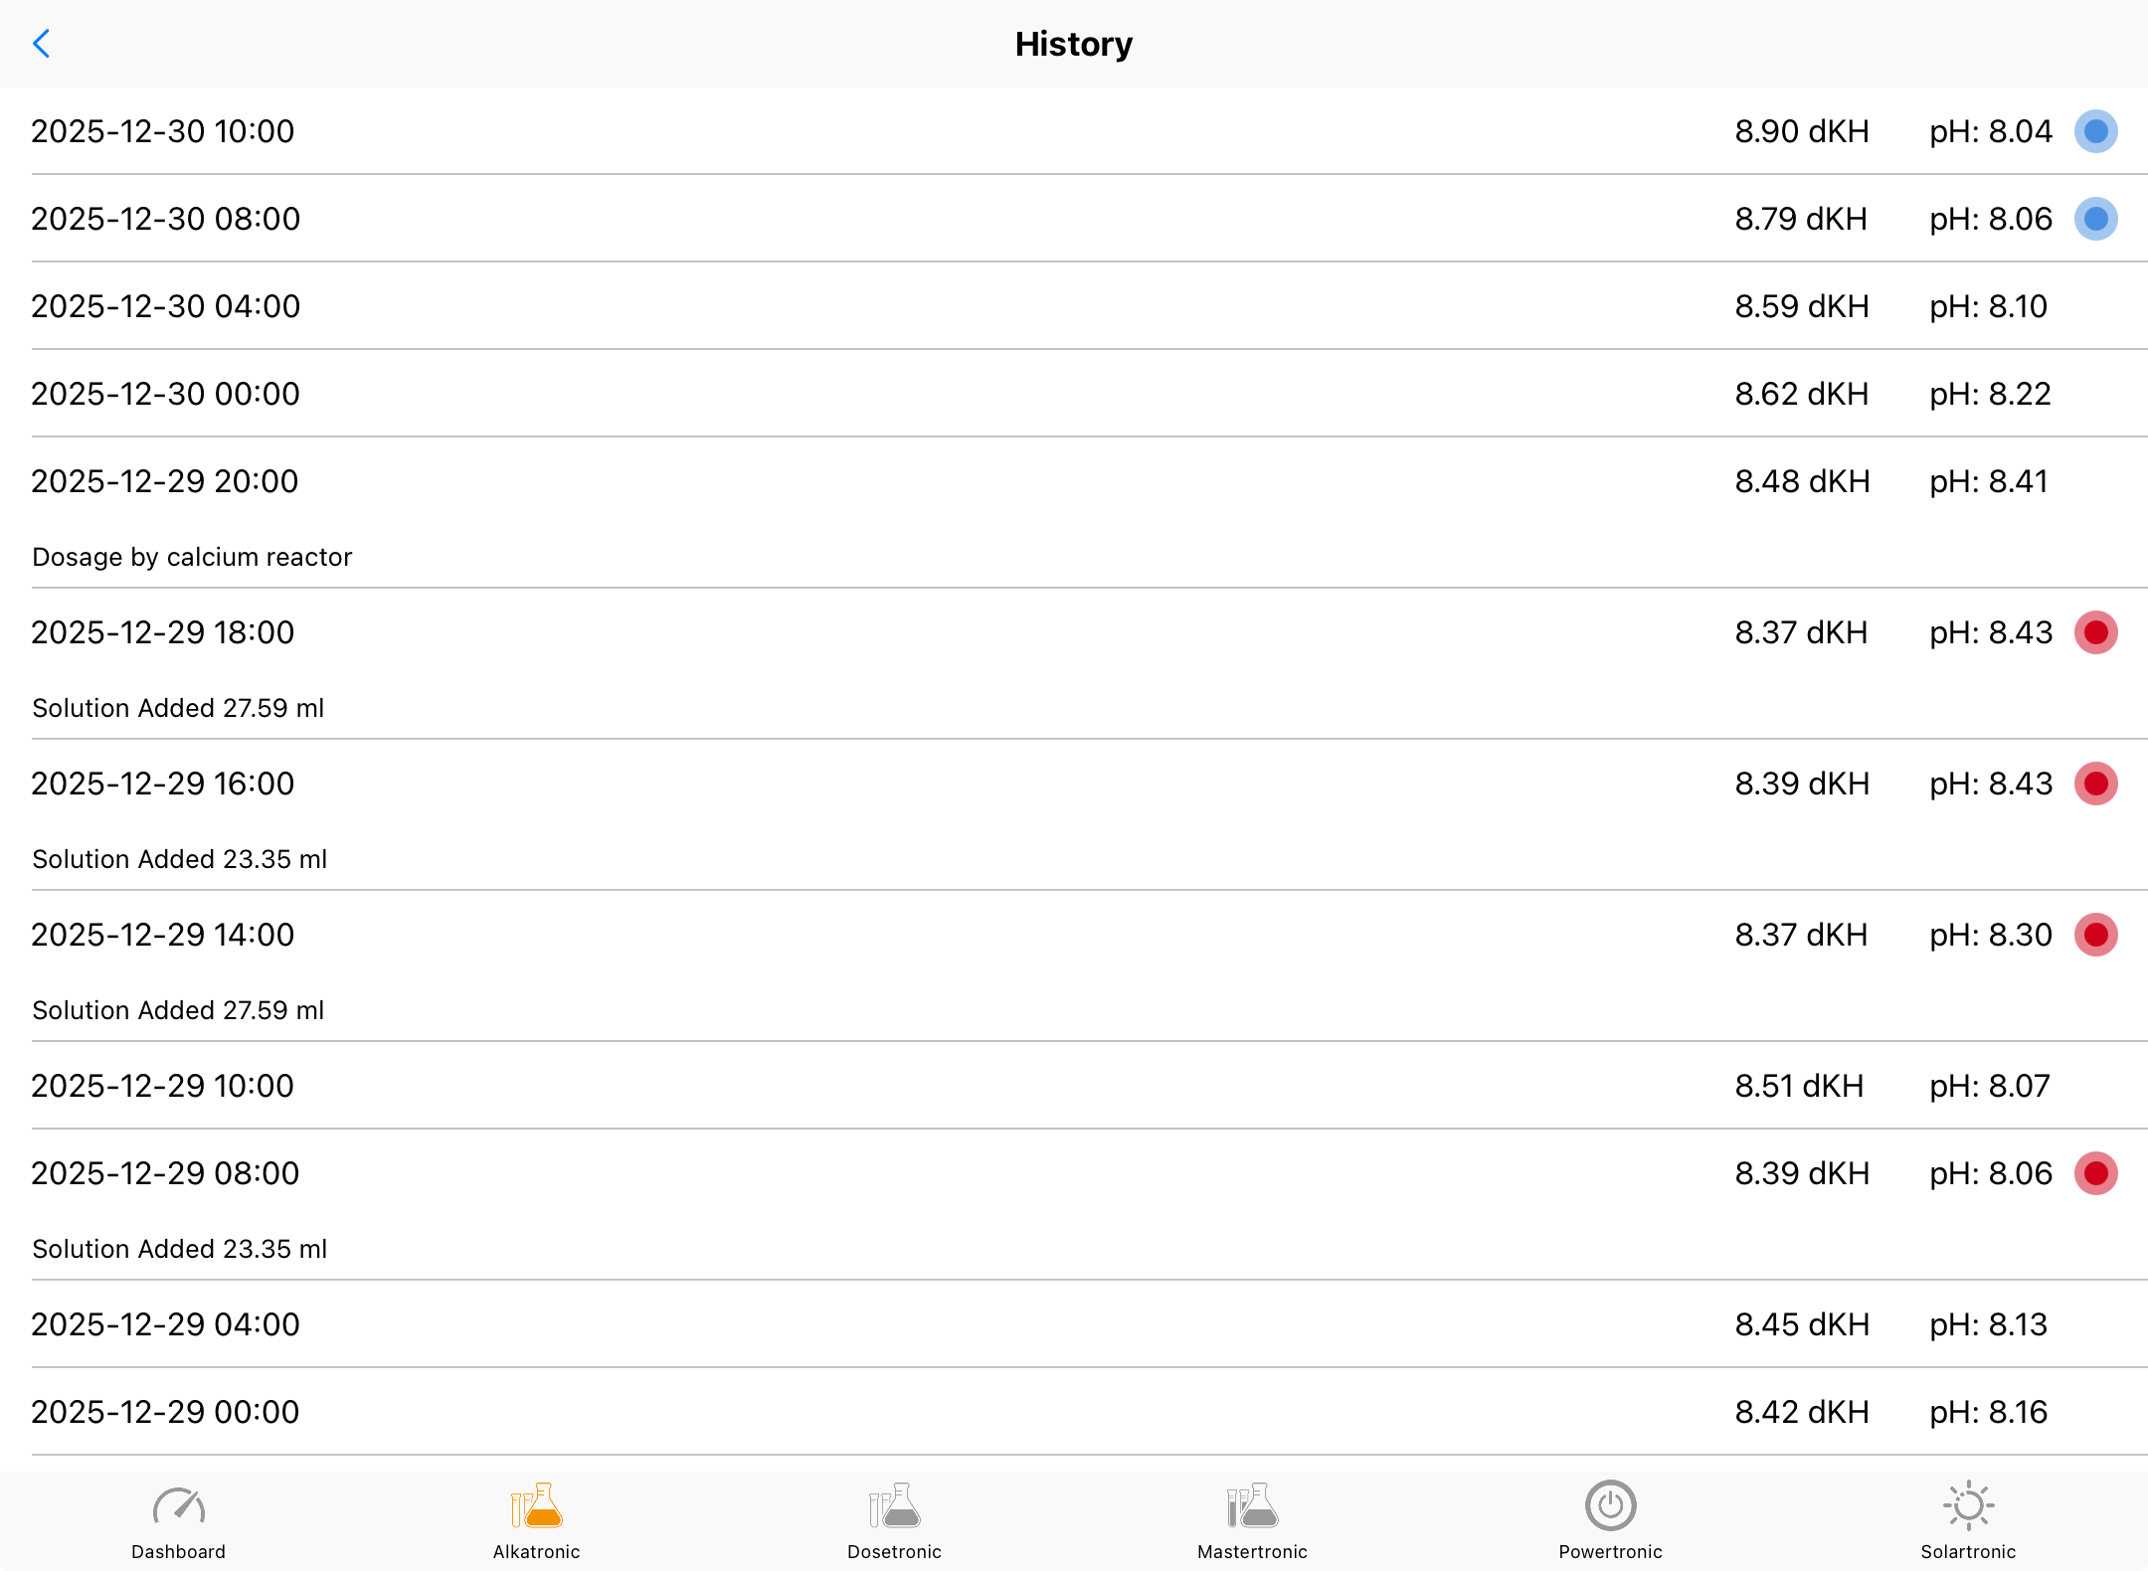Image resolution: width=2148 pixels, height=1571 pixels.
Task: Click "Solution Added 27.59 ml" under 18:00
Action: tap(179, 708)
